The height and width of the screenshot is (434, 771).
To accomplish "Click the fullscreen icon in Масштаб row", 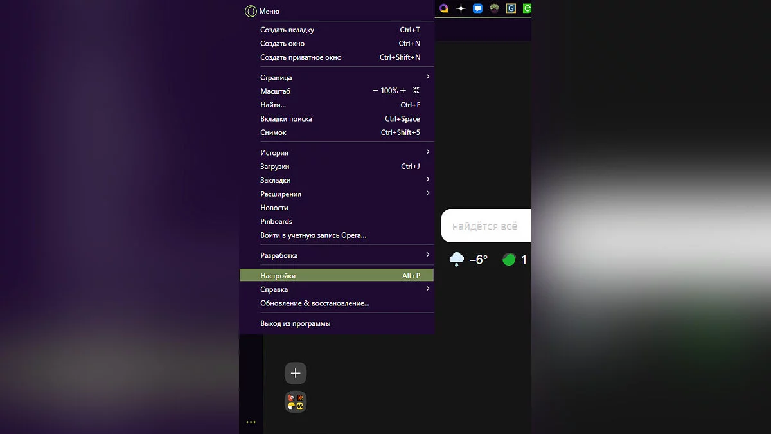I will pyautogui.click(x=416, y=91).
